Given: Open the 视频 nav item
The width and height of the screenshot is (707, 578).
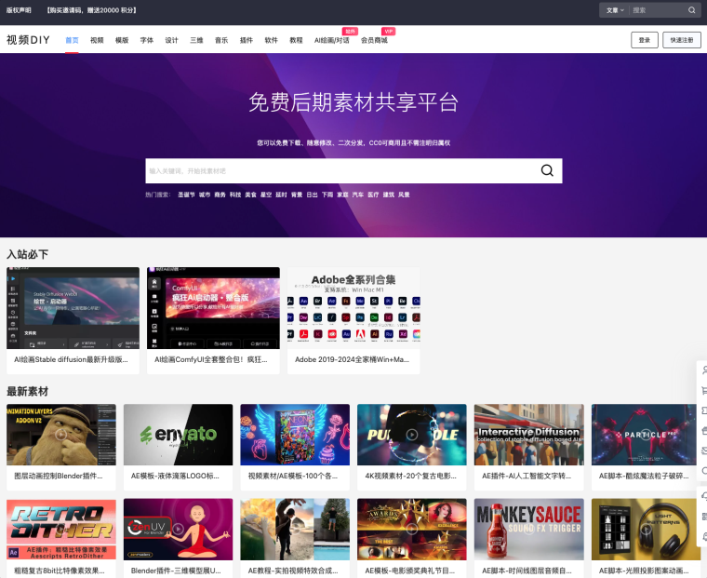Looking at the screenshot, I should click(x=97, y=40).
